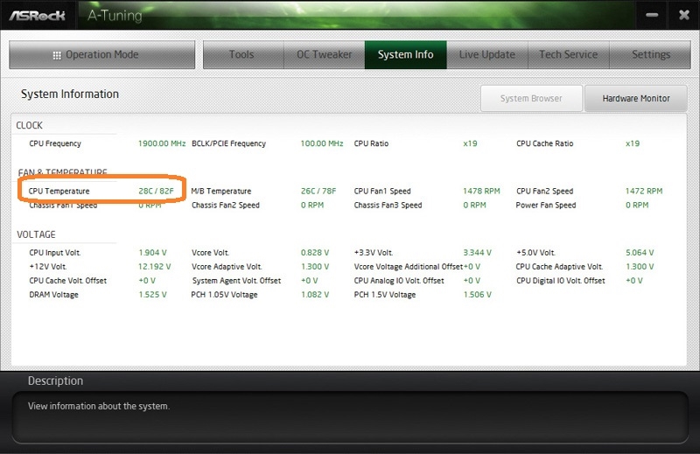700x454 pixels.
Task: Open the Tech Service tab
Action: (568, 54)
